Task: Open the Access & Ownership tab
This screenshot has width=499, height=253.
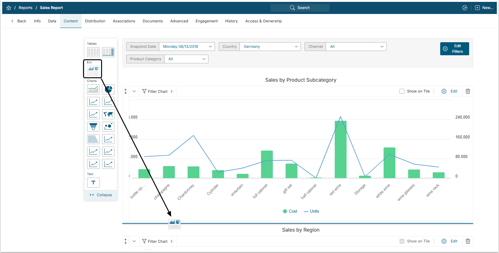Action: click(263, 21)
